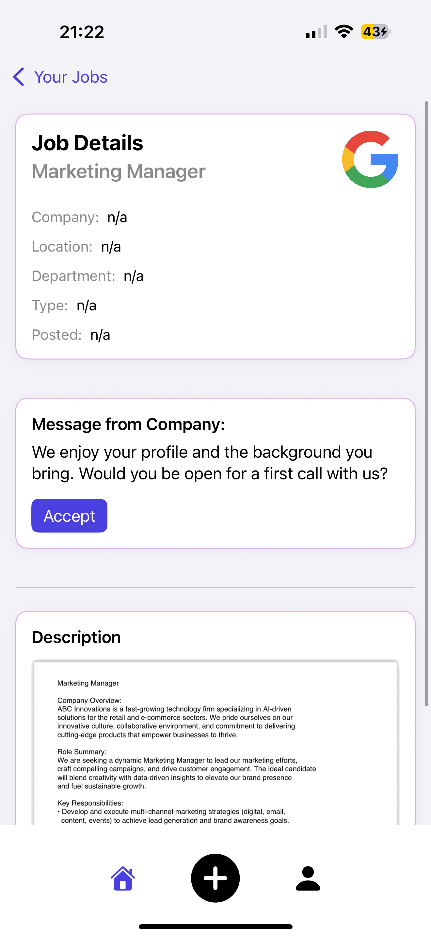Screen dimensions: 431x937
Task: Go back to Your Jobs
Action: click(71, 77)
